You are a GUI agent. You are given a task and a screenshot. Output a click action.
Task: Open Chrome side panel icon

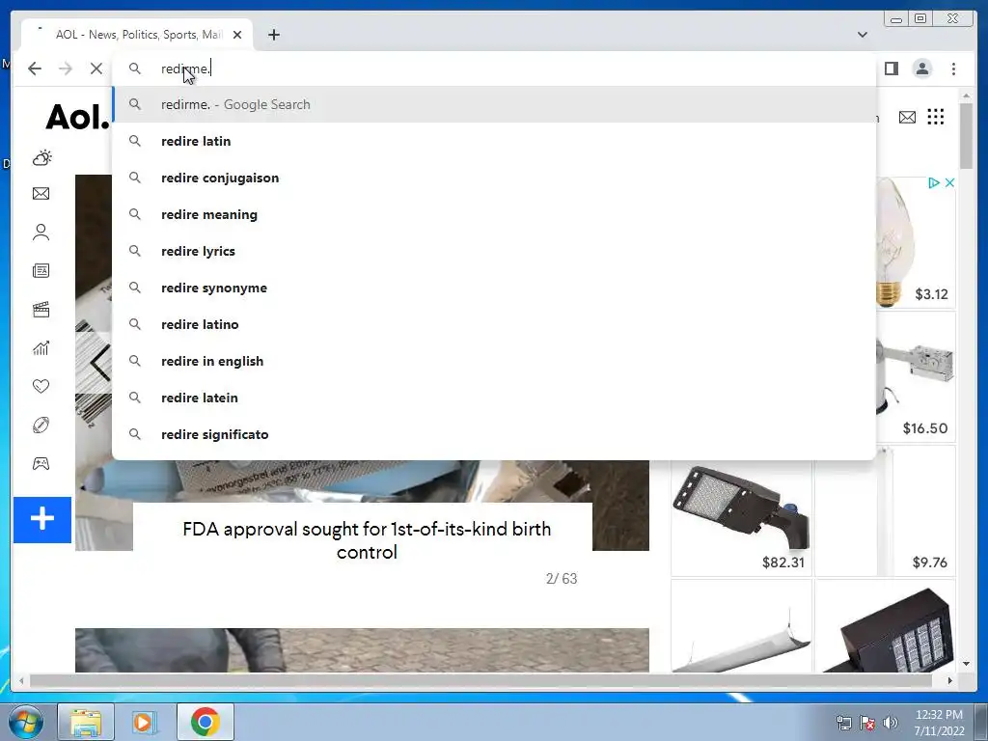coord(891,69)
